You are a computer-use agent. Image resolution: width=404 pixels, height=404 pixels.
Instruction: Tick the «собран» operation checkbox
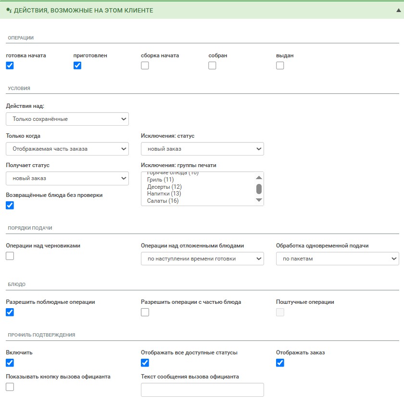[x=212, y=66]
